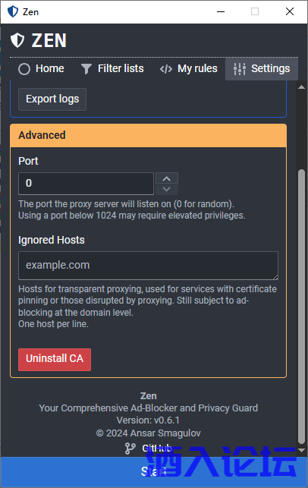
Task: Uninstall the CA certificate
Action: coord(55,360)
